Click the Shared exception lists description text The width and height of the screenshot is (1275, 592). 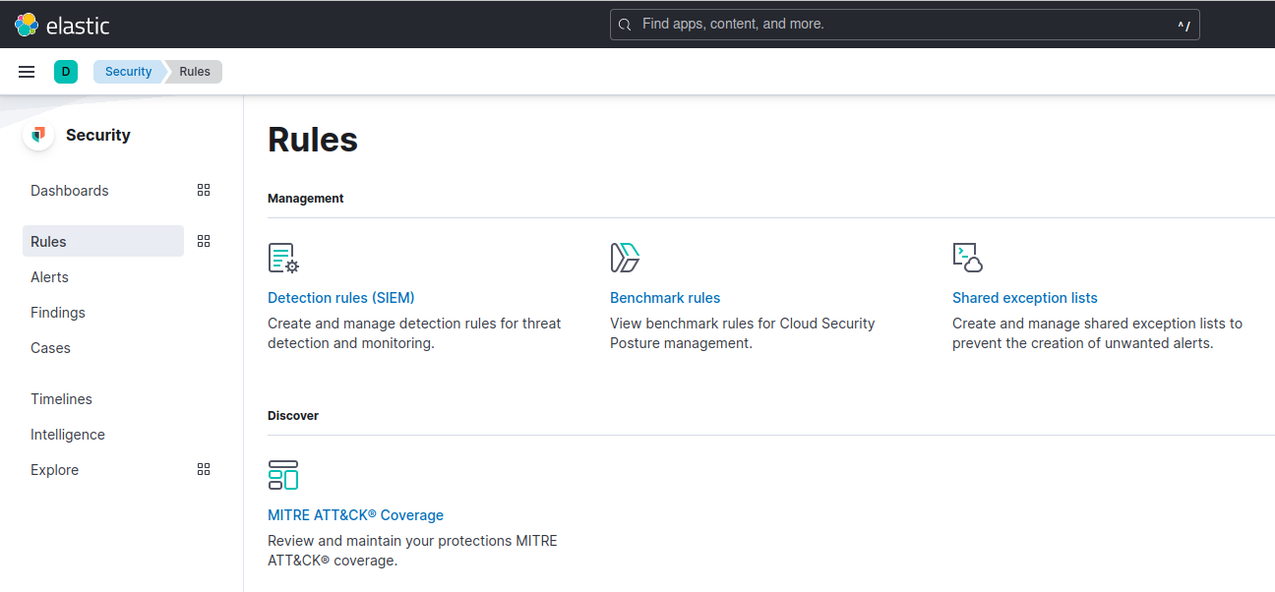coord(1097,333)
